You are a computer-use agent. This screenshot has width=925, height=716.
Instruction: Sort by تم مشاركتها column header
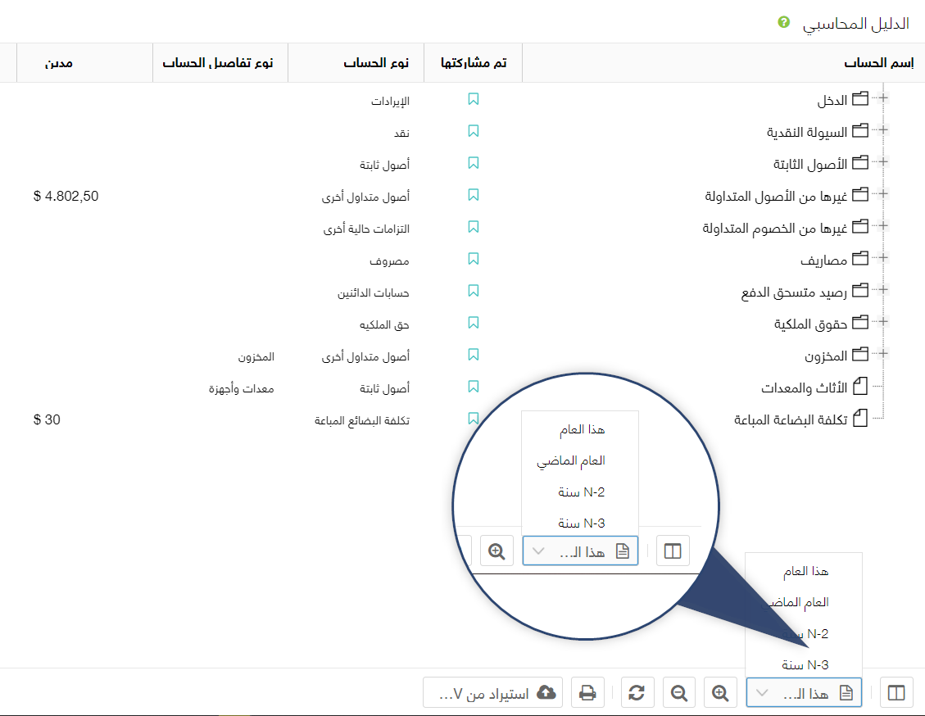(x=474, y=62)
